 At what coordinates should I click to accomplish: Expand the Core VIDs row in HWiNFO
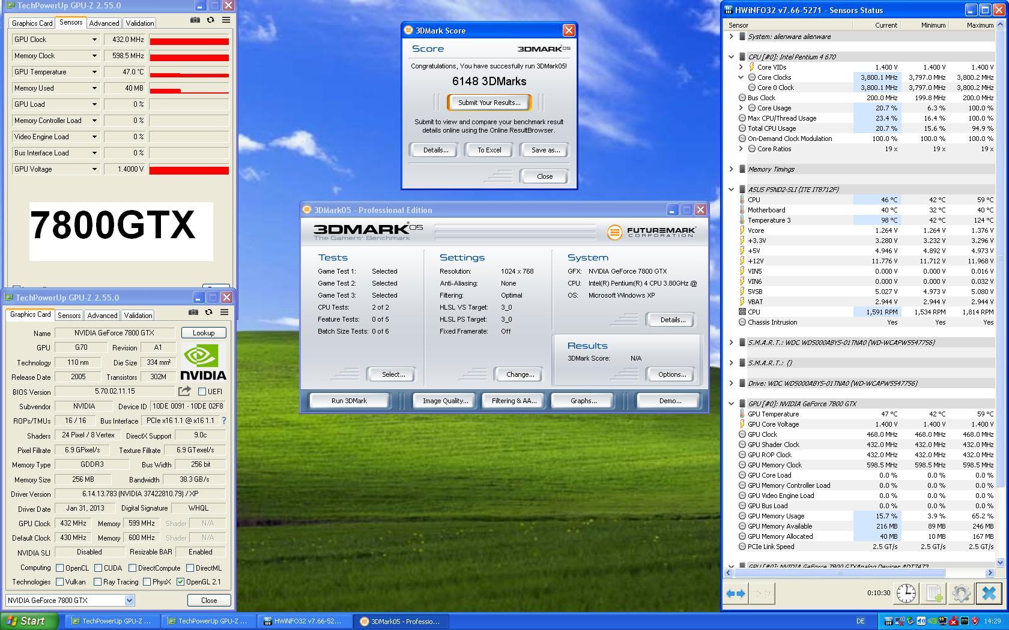741,67
